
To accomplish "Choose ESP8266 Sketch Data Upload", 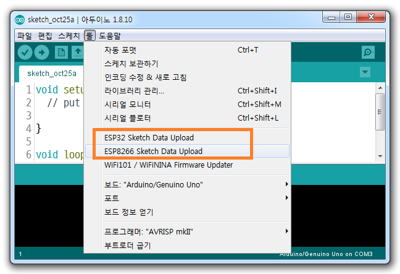I will (x=188, y=151).
